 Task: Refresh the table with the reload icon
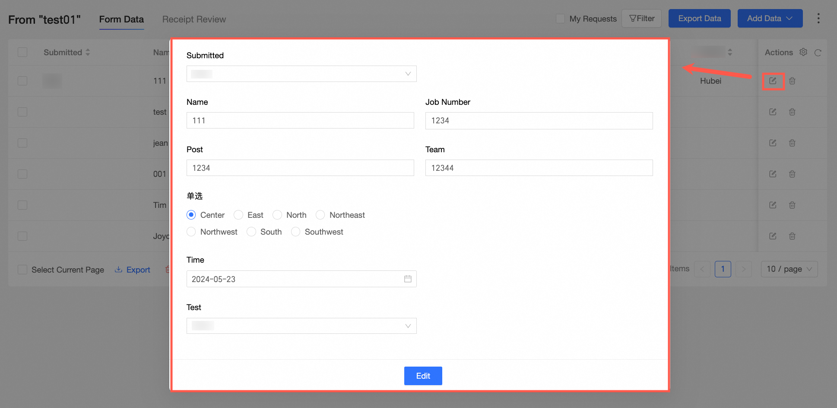[x=818, y=53]
